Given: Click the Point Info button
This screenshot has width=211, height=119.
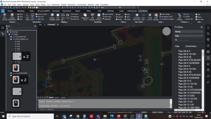Looking at the screenshot, I should point(199,19).
